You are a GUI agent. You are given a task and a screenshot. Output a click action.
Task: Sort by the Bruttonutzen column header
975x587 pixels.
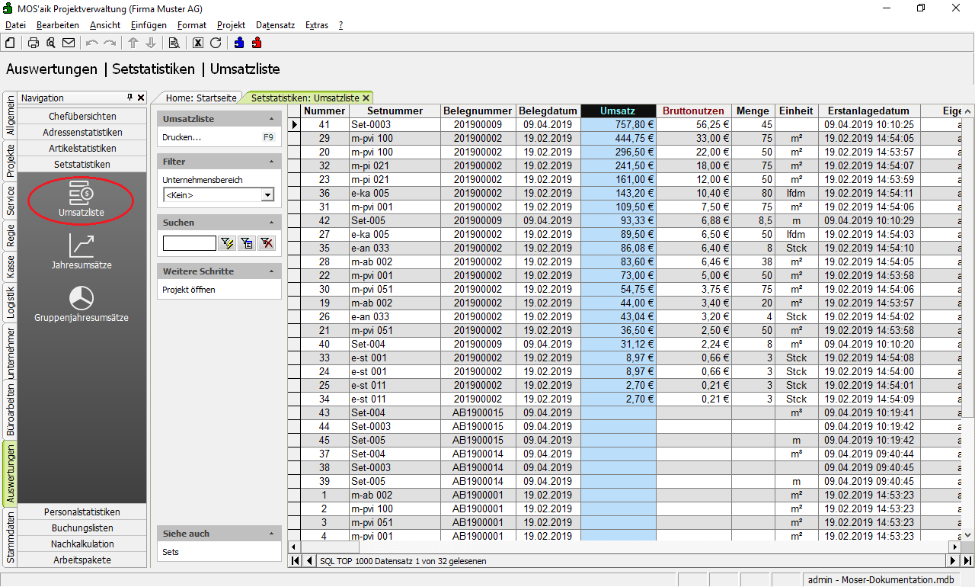click(x=693, y=111)
